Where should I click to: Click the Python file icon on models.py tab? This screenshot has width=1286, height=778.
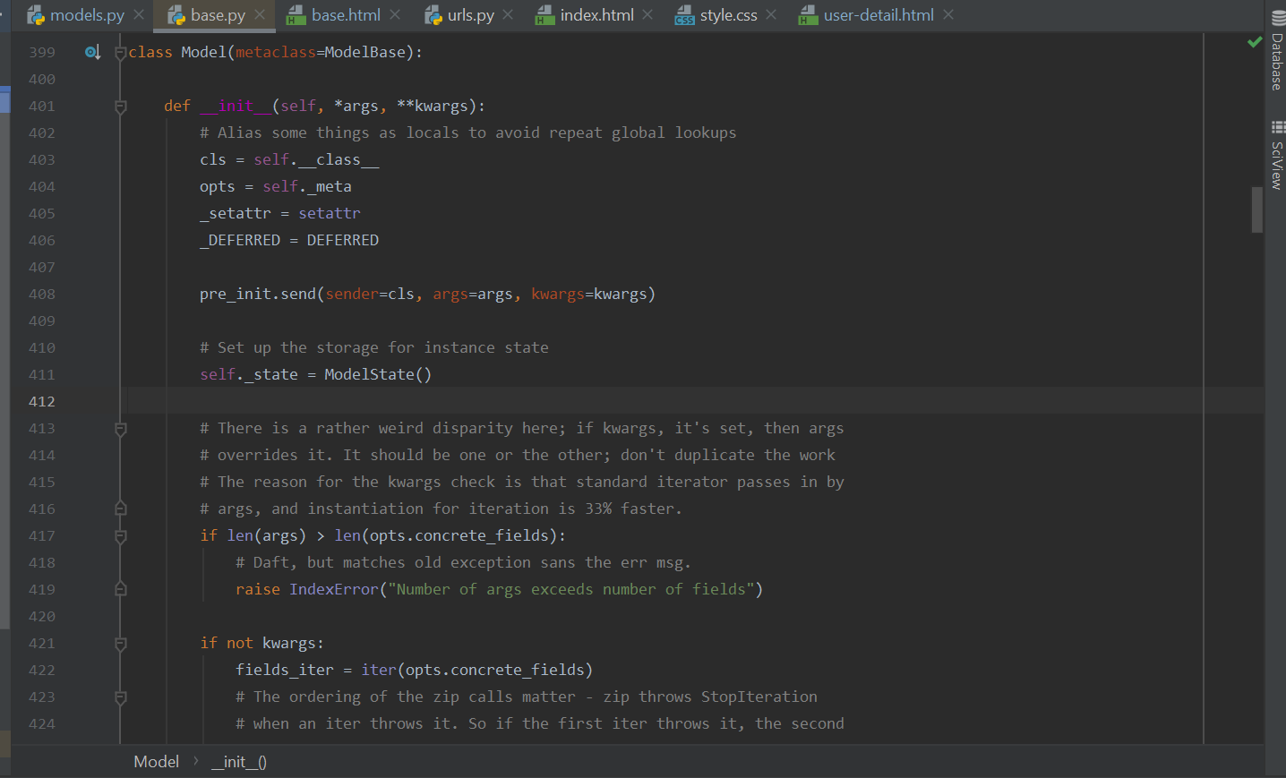[x=36, y=15]
